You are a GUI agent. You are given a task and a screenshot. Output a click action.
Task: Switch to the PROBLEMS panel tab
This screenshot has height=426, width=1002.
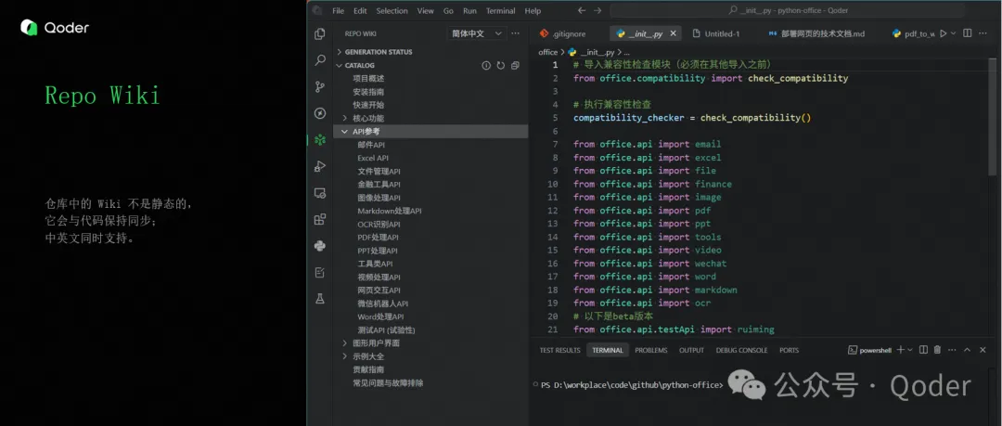coord(650,351)
